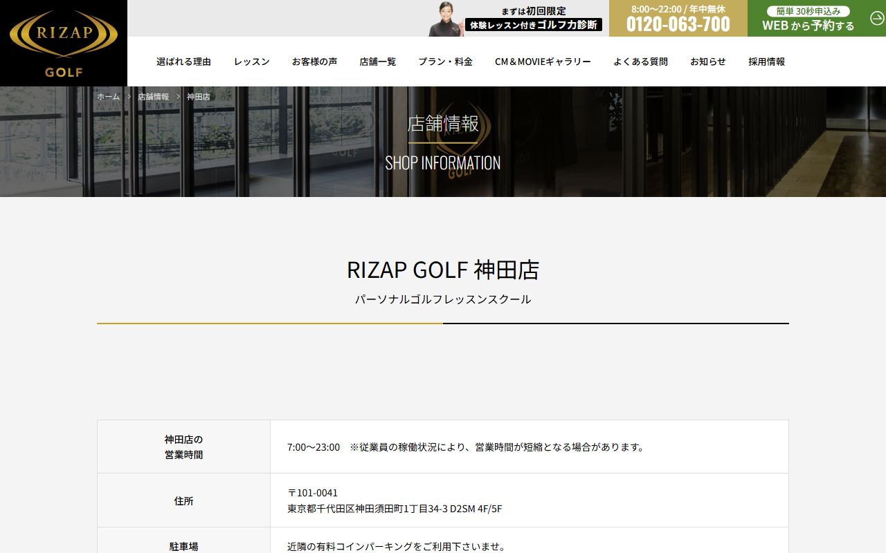Click the ゴルフ力診断 trial lesson banner
886x553 pixels.
pos(517,19)
